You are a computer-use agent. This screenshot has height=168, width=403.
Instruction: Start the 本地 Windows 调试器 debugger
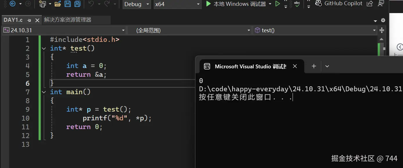(236, 4)
